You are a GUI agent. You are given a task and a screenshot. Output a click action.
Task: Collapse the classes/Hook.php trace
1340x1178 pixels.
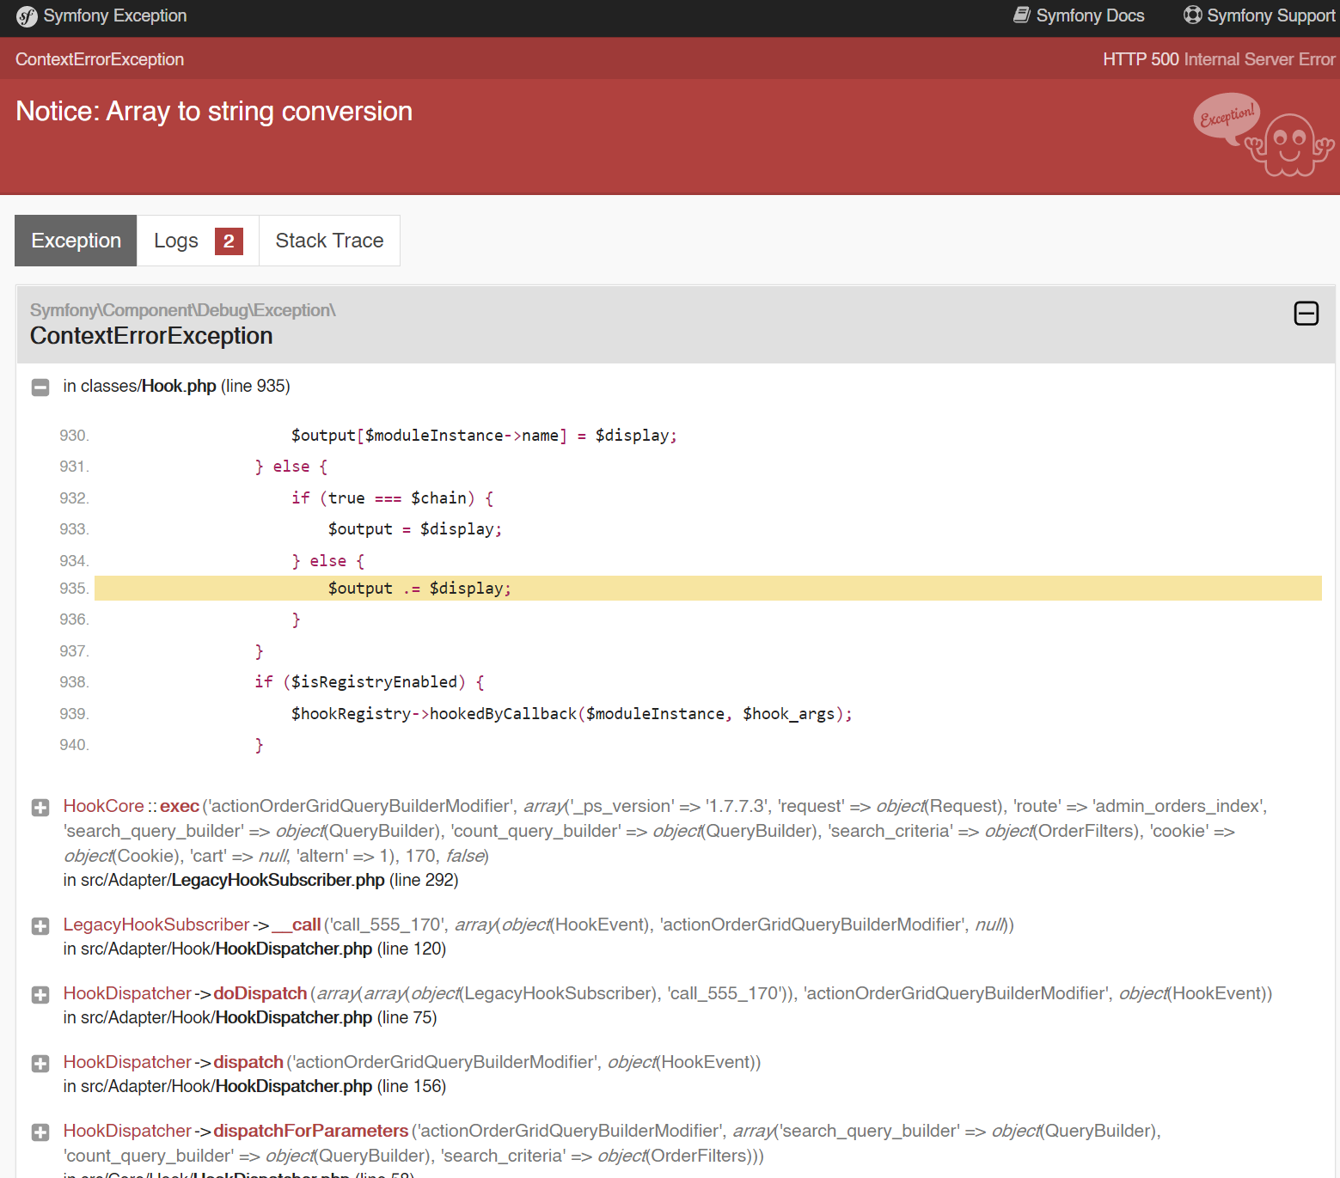[40, 388]
